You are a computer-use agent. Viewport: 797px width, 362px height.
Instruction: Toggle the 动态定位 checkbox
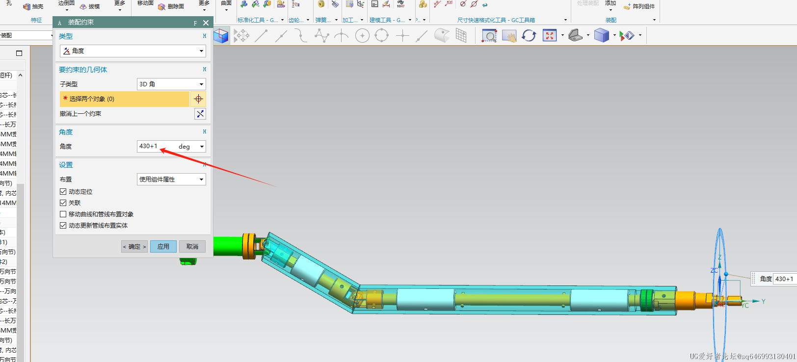(x=63, y=192)
